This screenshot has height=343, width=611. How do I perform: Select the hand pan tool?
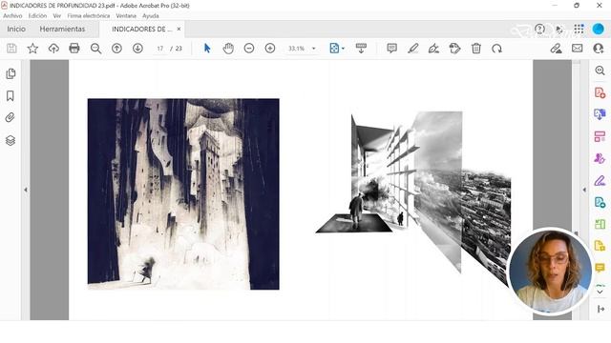[228, 49]
